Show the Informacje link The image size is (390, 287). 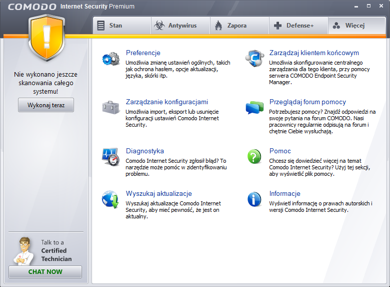click(285, 193)
